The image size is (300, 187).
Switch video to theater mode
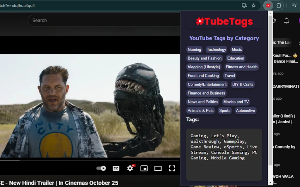point(158,168)
